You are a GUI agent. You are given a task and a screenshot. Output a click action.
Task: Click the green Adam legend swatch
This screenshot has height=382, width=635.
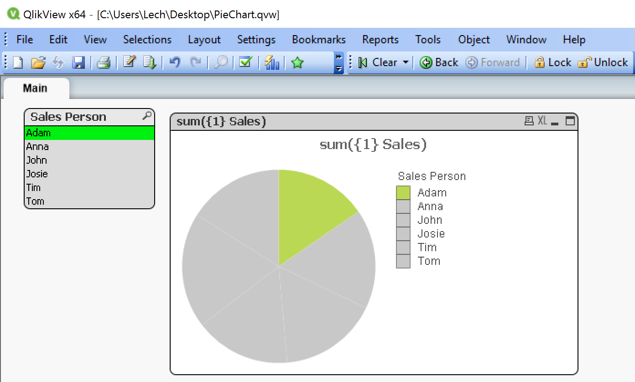click(403, 193)
